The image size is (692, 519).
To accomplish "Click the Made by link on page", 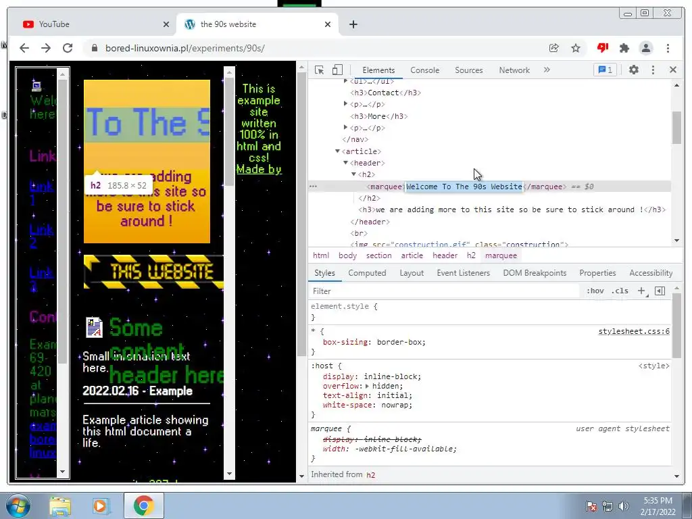I will click(x=259, y=170).
